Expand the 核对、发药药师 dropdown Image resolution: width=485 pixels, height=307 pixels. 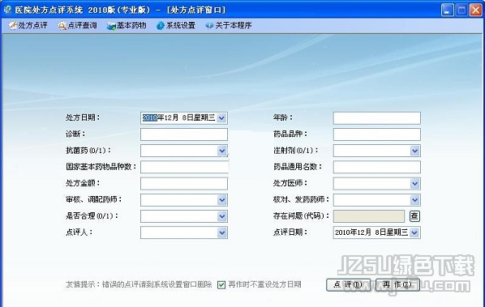coord(414,200)
